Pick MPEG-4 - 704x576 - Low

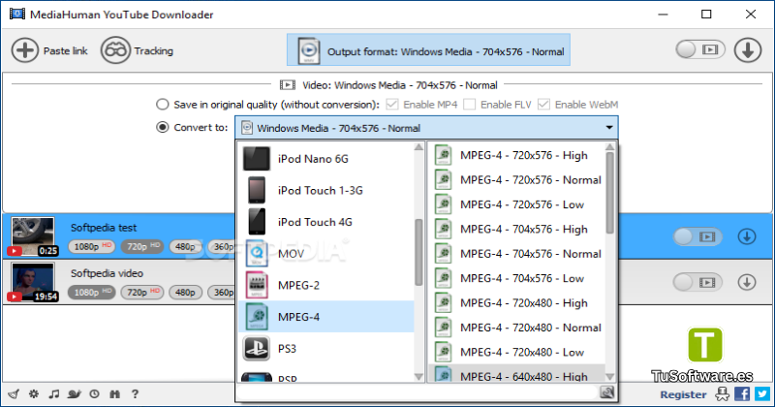[516, 278]
